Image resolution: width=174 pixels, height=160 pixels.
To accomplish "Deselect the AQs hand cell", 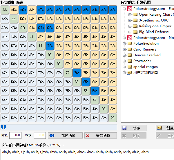I will [x=23, y=10].
